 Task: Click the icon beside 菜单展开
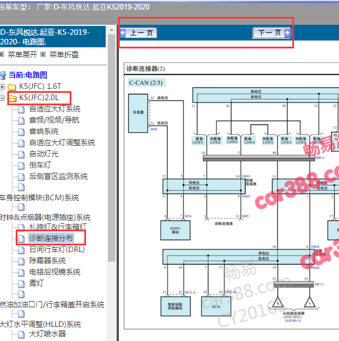click(x=2, y=55)
